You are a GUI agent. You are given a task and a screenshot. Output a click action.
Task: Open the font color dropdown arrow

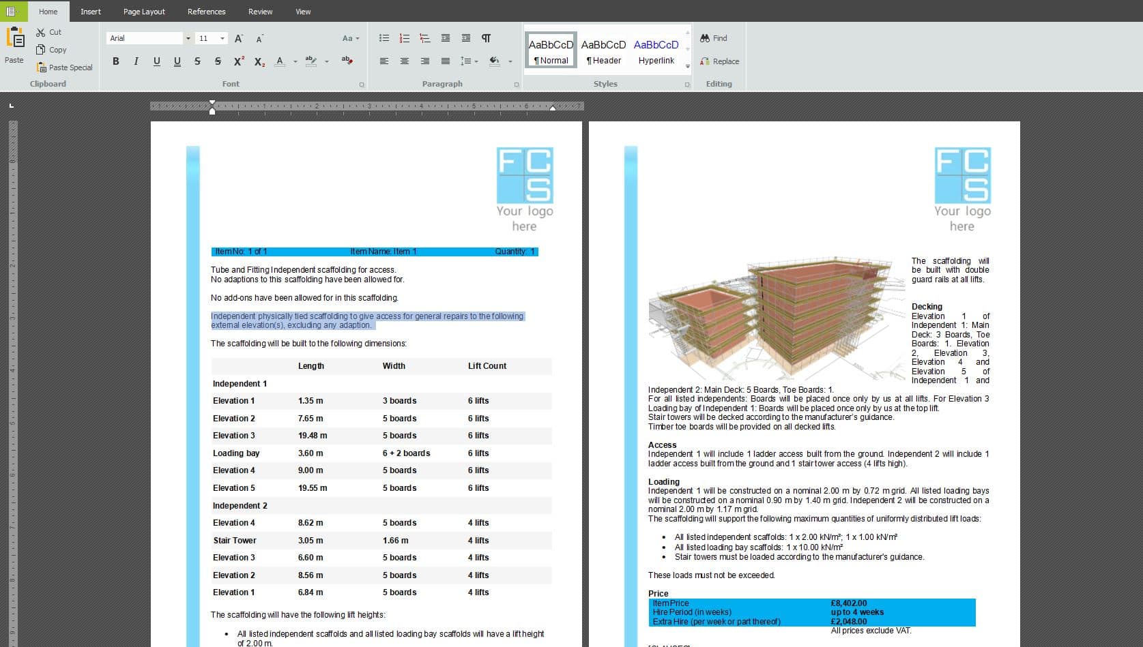(x=295, y=61)
